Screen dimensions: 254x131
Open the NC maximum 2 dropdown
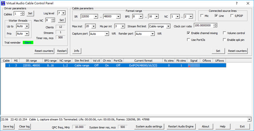pos(190,16)
